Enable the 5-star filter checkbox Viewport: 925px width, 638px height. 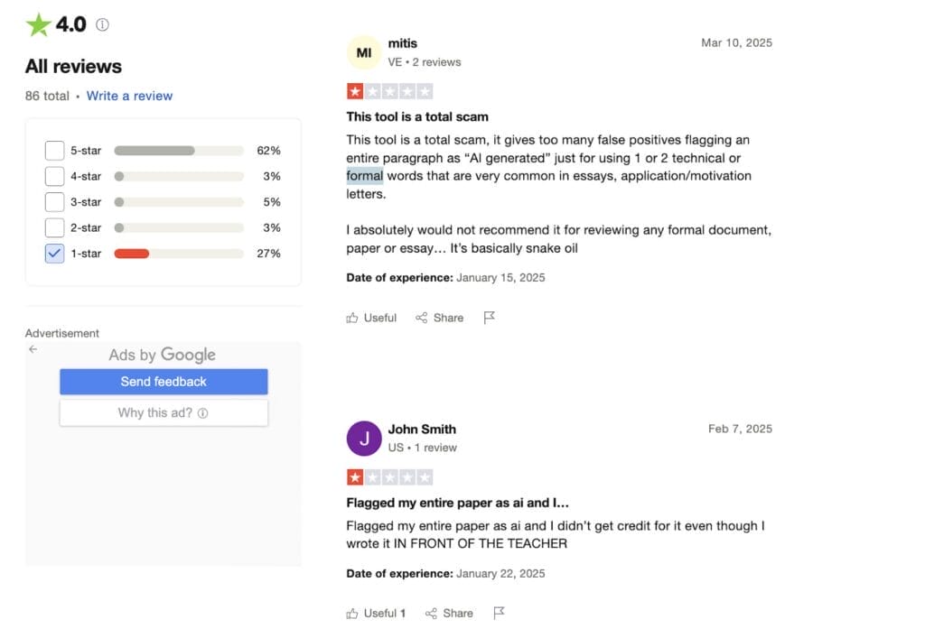(54, 151)
